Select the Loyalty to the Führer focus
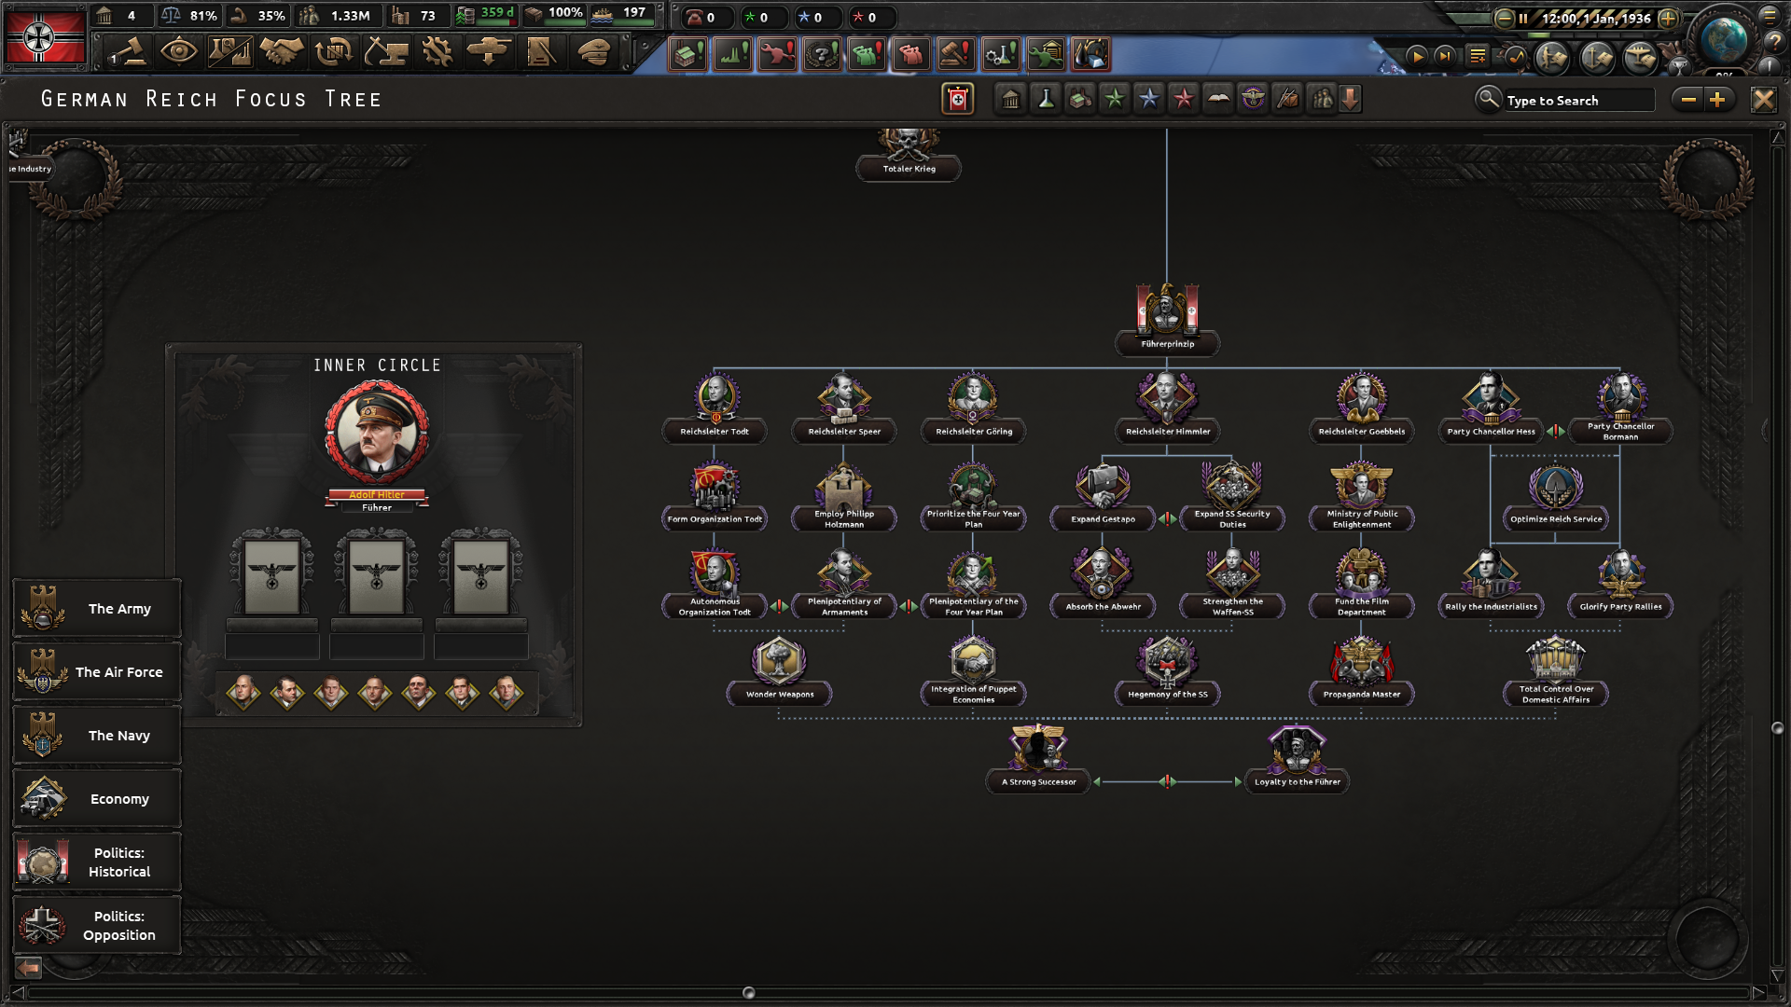 click(x=1297, y=757)
